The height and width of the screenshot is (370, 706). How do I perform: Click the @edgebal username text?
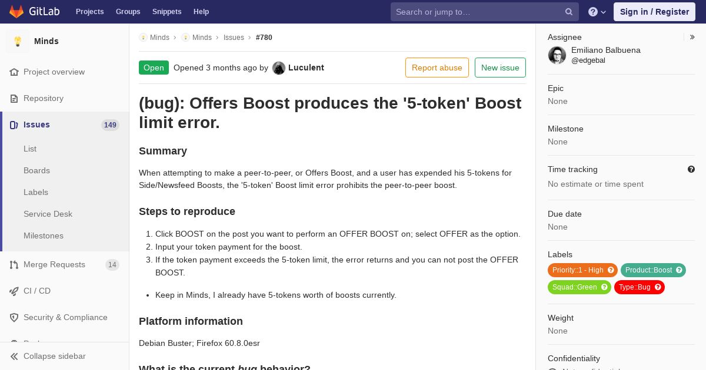(588, 60)
